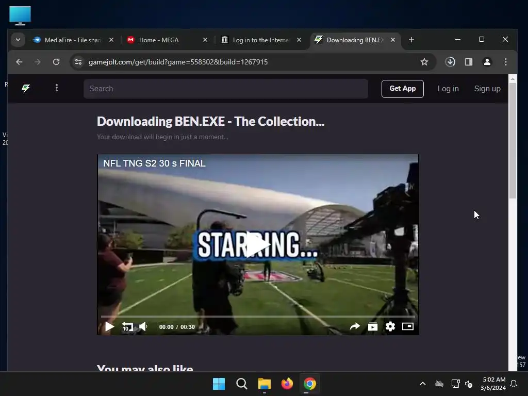This screenshot has height=396, width=528.
Task: View site information icon in address bar
Action: pyautogui.click(x=78, y=62)
